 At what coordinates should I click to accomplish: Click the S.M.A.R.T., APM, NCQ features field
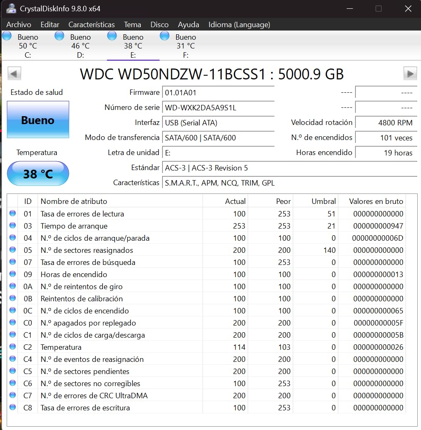290,183
